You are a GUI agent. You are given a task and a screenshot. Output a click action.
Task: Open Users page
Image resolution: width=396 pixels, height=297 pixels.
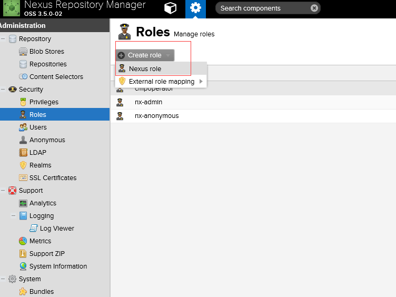pos(38,127)
